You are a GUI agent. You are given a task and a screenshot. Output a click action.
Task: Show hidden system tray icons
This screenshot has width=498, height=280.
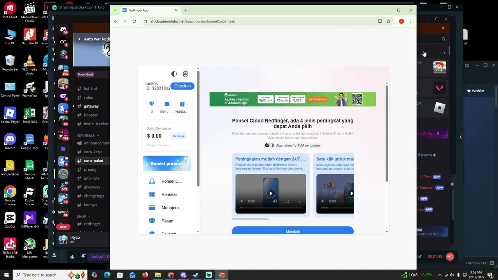click(440, 275)
